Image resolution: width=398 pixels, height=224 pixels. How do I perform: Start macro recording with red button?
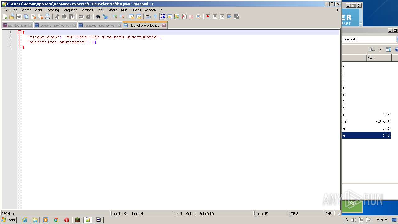[x=208, y=16]
